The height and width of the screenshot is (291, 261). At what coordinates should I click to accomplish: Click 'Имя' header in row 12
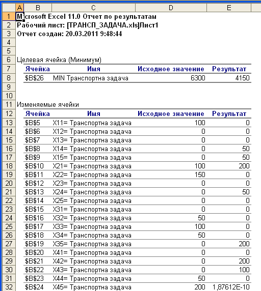click(x=94, y=114)
